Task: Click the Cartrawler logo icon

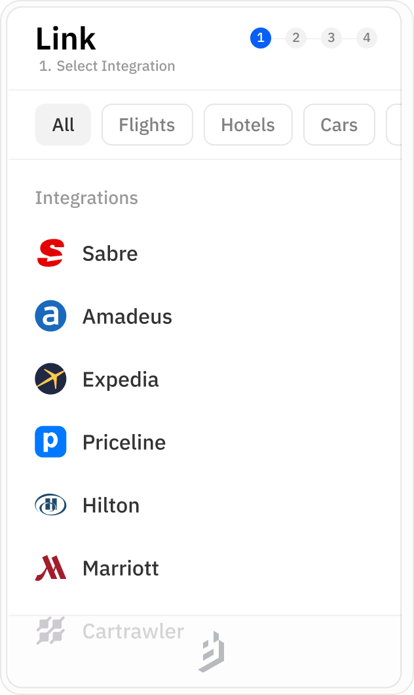Action: click(50, 631)
